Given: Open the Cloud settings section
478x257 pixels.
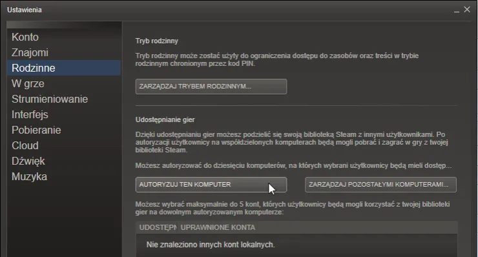Looking at the screenshot, I should tap(63, 146).
